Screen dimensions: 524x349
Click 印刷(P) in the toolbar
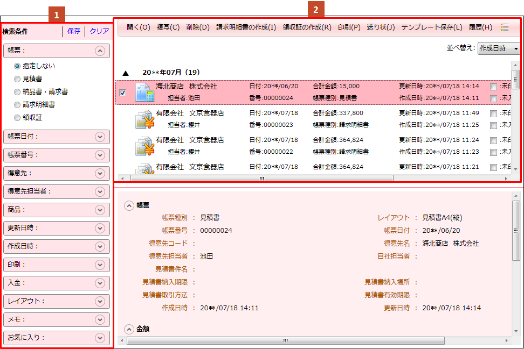tap(349, 27)
